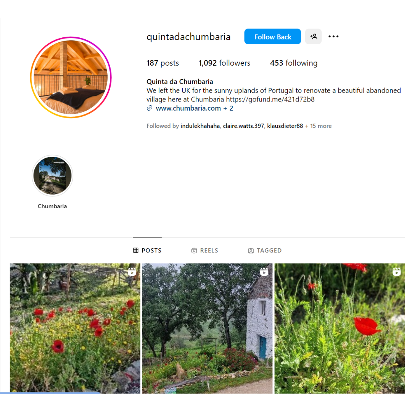Open the white stone cottage reel post
The height and width of the screenshot is (412, 412).
[x=207, y=328]
